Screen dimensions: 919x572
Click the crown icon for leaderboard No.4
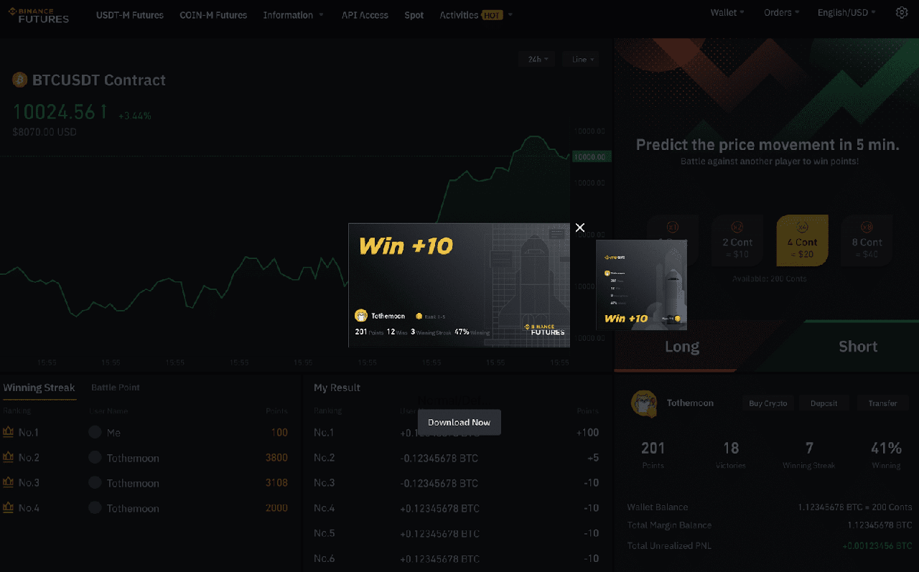(9, 507)
